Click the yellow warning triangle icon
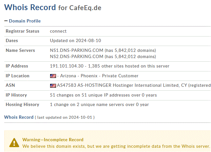The width and height of the screenshot is (211, 152). [14, 143]
